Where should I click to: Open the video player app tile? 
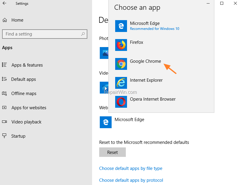(x=104, y=88)
